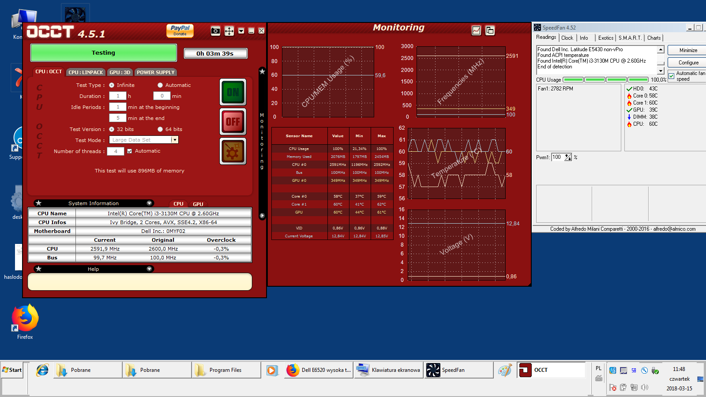Click the green Testing status button

click(104, 53)
